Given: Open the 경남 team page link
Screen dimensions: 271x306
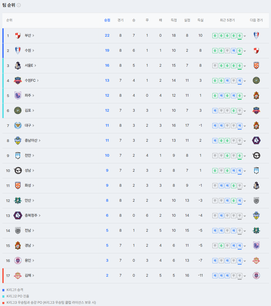Looking at the screenshot, I should [x=29, y=245].
